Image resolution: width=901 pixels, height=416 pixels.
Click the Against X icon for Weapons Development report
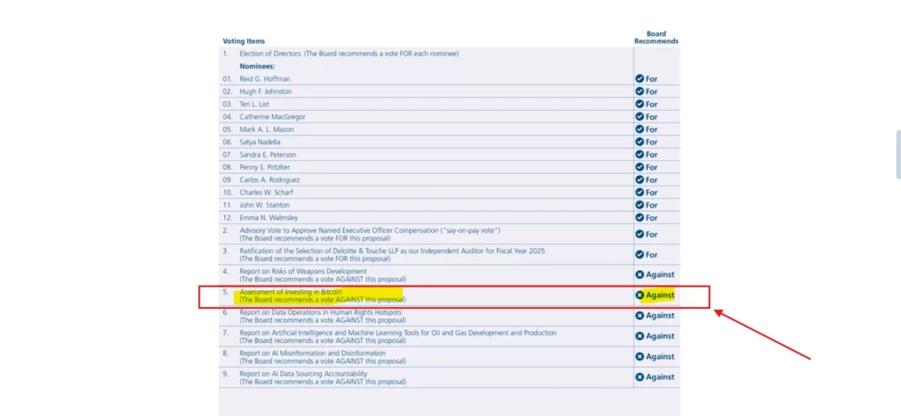[x=639, y=274]
